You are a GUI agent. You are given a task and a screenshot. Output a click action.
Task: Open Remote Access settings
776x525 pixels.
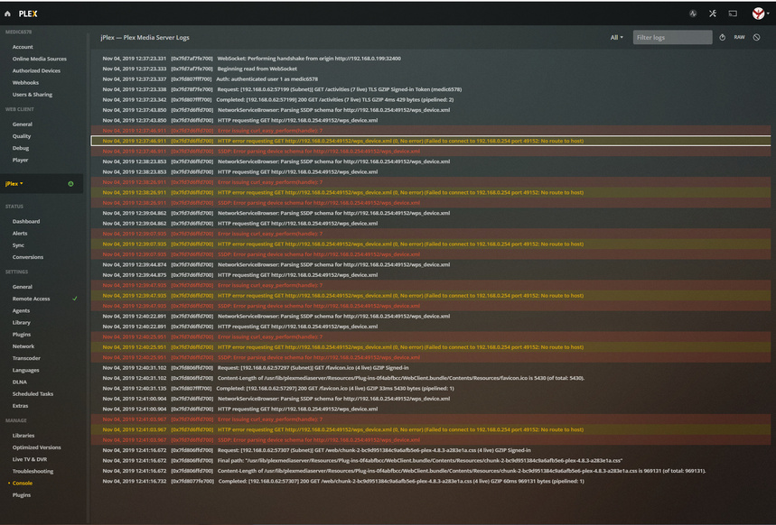(x=32, y=299)
